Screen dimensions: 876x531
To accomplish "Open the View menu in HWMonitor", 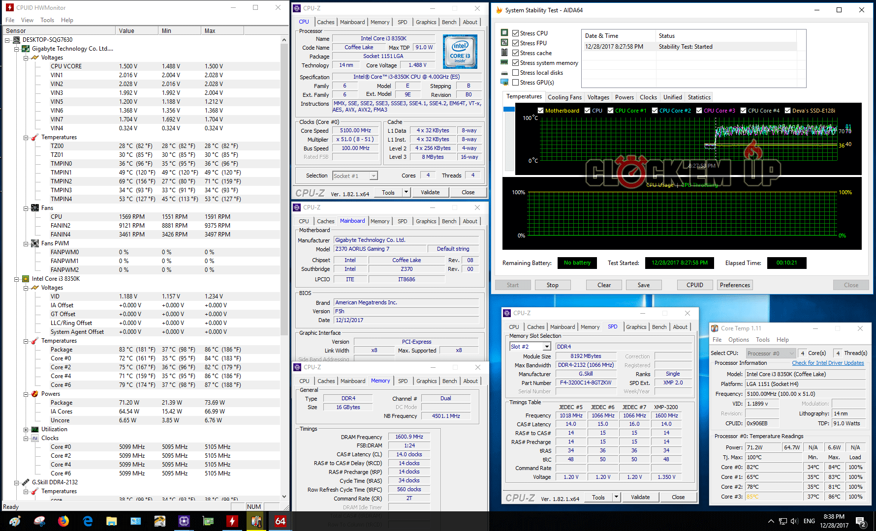I will point(27,20).
